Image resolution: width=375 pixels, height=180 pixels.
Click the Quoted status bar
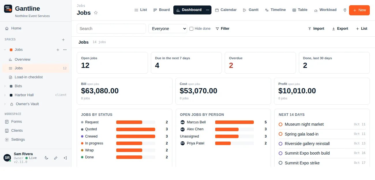(x=136, y=129)
